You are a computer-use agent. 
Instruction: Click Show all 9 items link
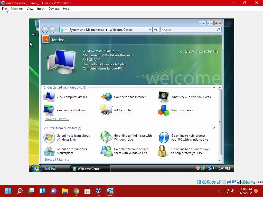[57, 119]
